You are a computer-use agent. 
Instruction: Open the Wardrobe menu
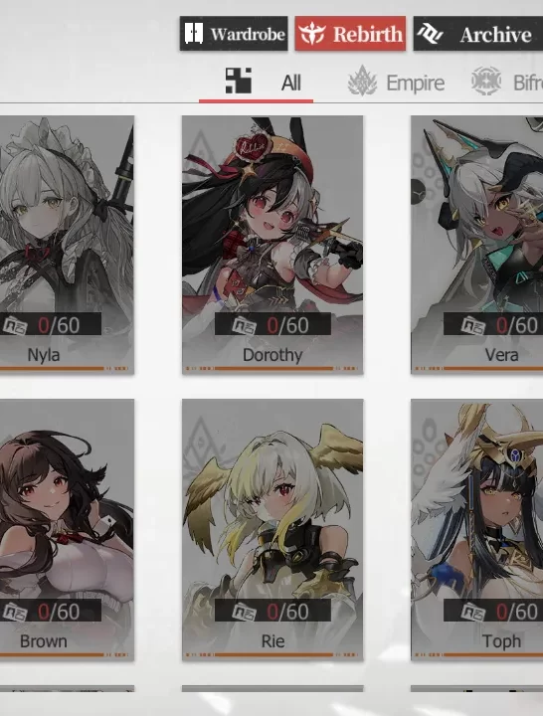234,34
